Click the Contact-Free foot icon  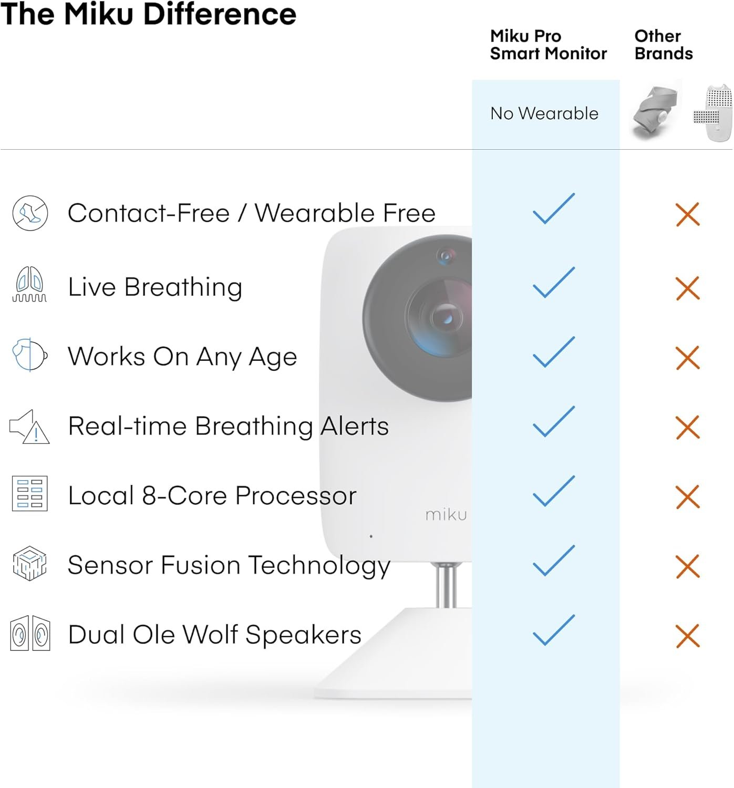coord(30,213)
